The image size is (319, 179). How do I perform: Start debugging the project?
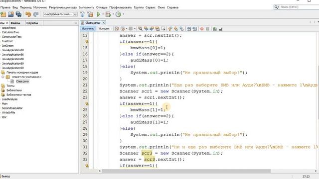[x=108, y=14]
